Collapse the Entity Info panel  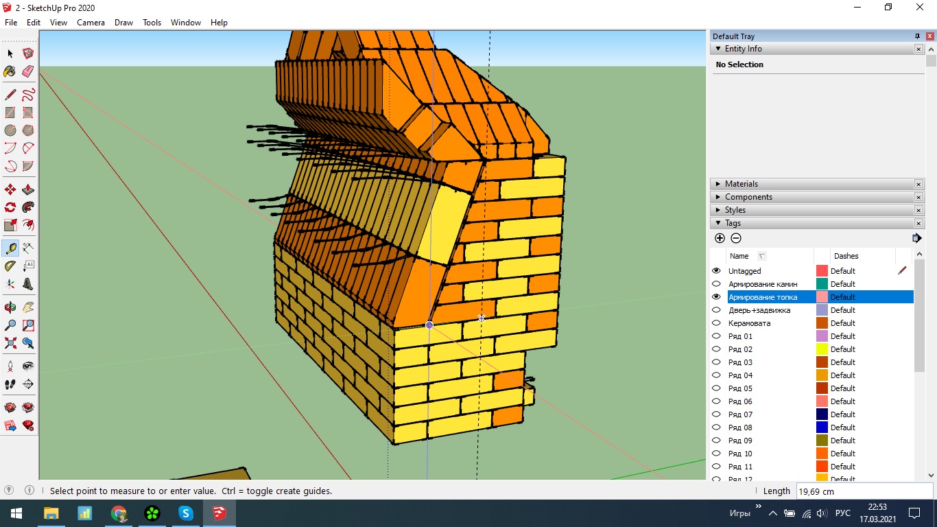718,49
